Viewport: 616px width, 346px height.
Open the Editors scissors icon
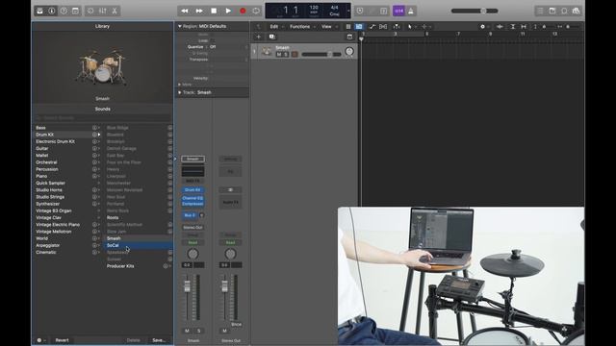115,11
